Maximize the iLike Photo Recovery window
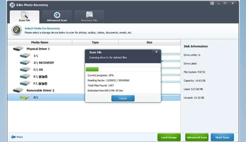Image resolution: width=246 pixels, height=142 pixels. [225, 3]
